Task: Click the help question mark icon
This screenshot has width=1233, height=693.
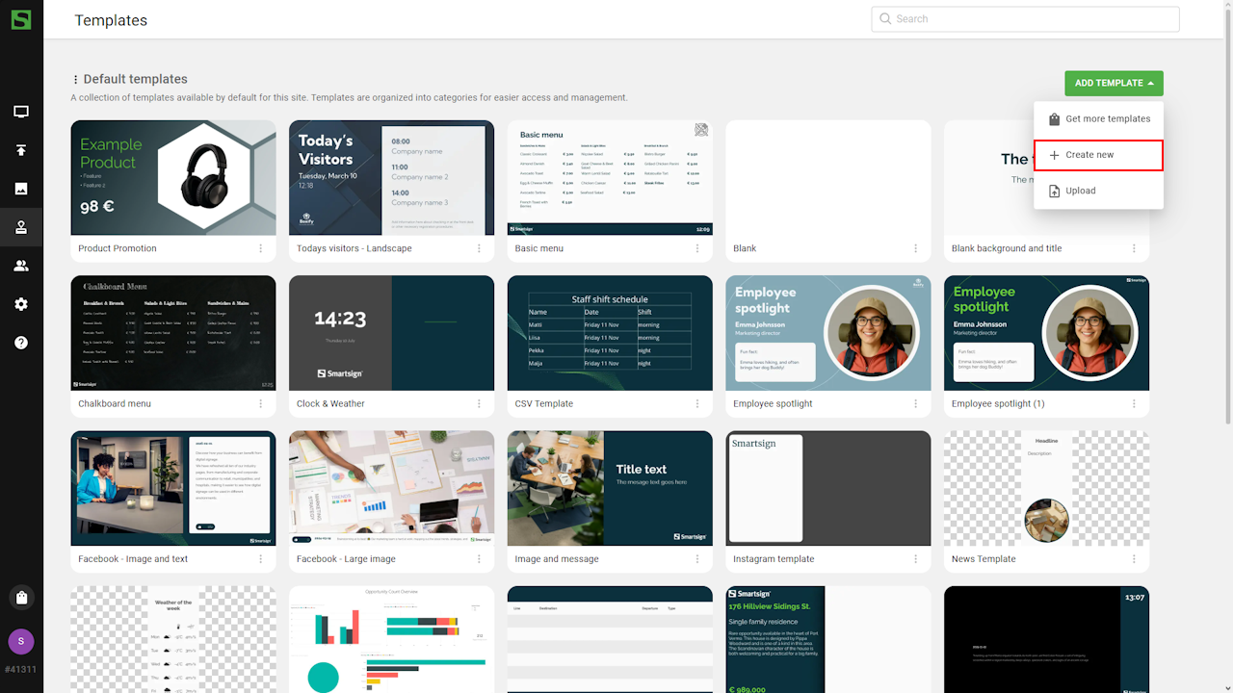Action: click(21, 343)
